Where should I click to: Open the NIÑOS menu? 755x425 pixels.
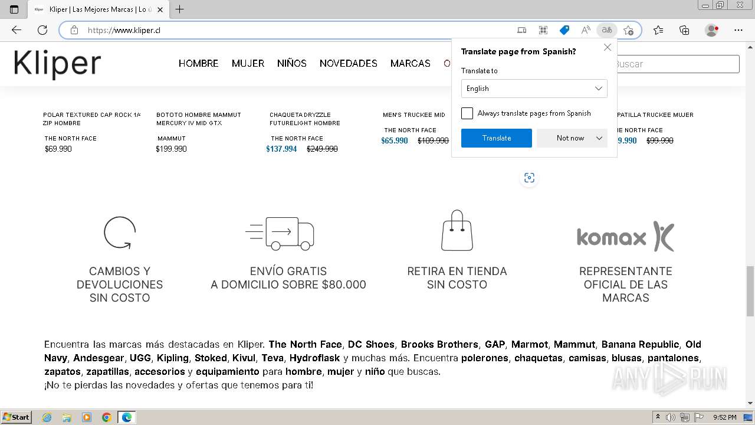[x=292, y=63]
